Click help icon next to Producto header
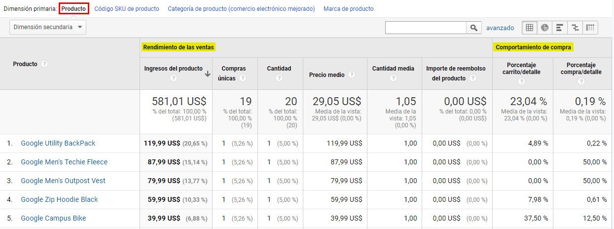This screenshot has height=229, width=614. point(45,64)
